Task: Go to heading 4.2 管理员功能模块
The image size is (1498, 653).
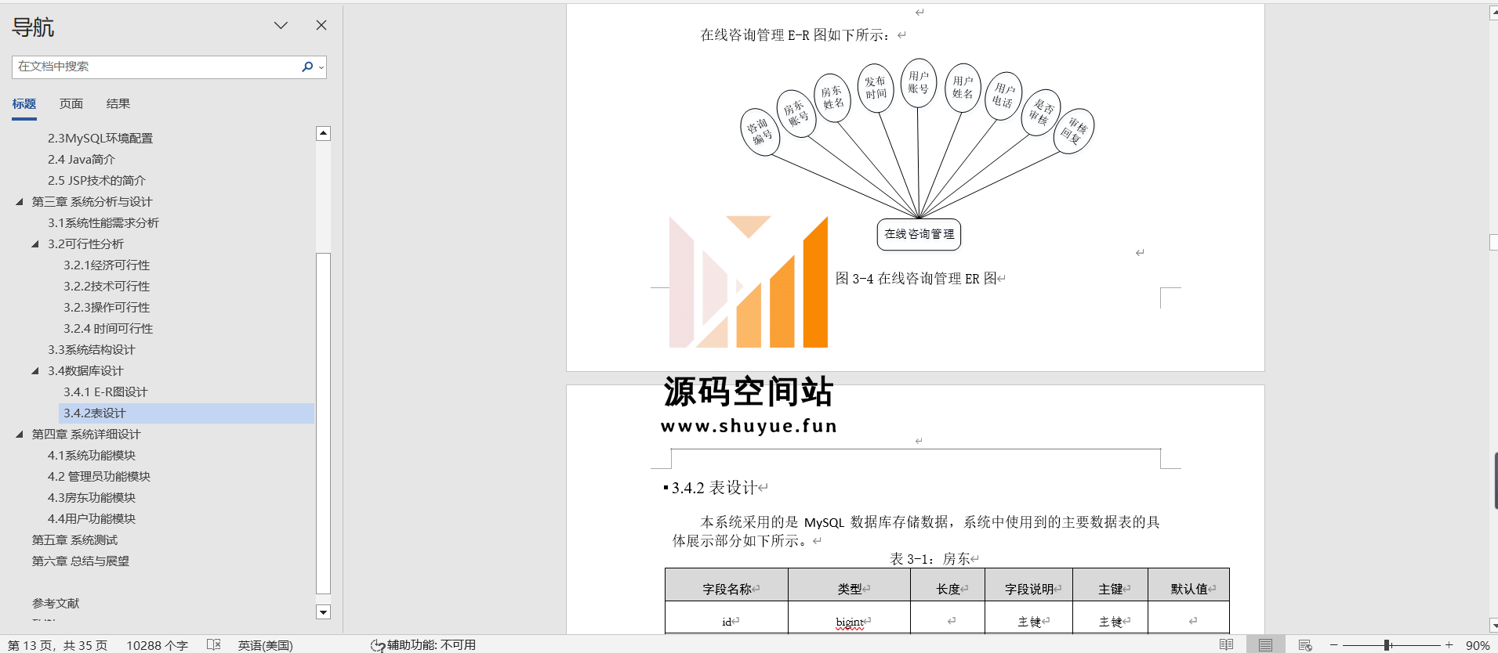Action: coord(99,477)
